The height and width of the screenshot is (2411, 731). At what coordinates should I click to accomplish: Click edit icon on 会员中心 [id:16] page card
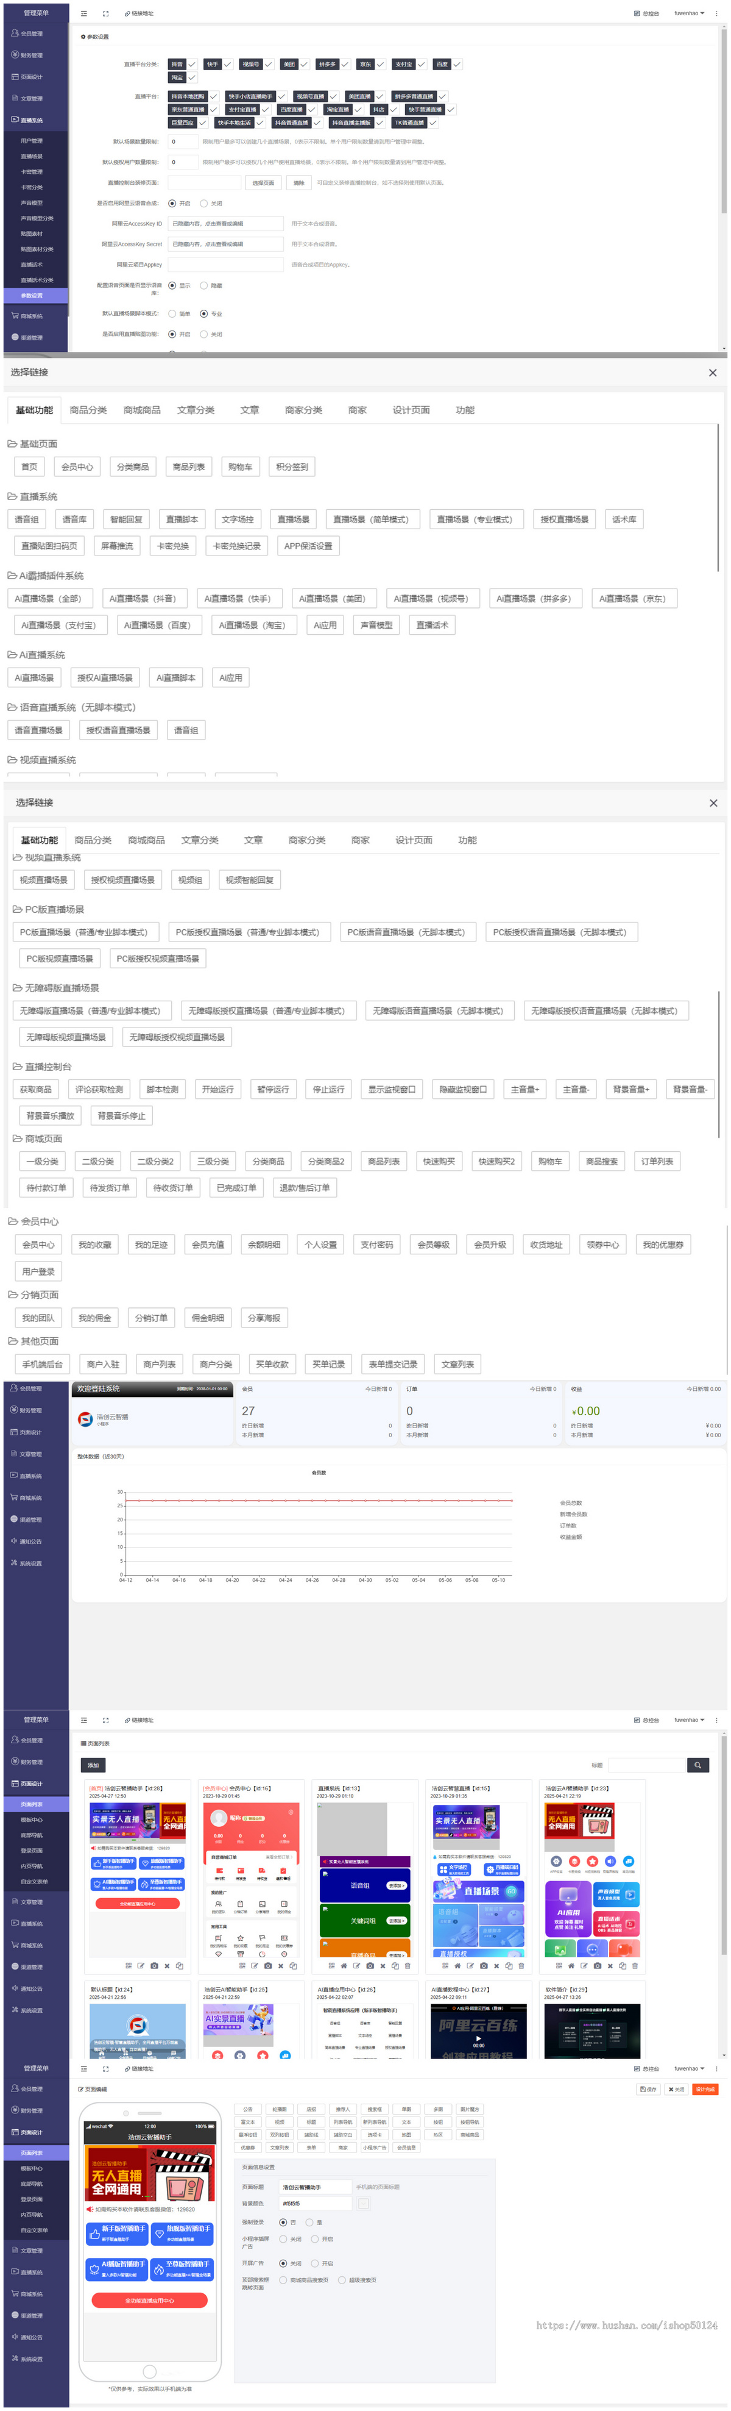tap(254, 1965)
